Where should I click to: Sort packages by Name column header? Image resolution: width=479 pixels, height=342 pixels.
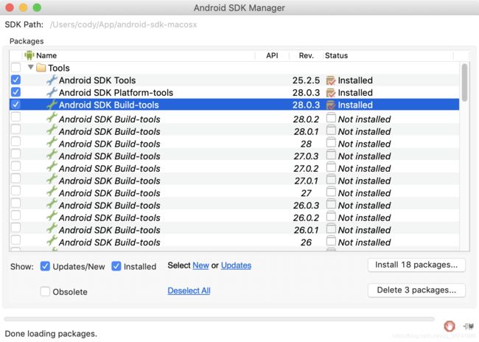[46, 55]
